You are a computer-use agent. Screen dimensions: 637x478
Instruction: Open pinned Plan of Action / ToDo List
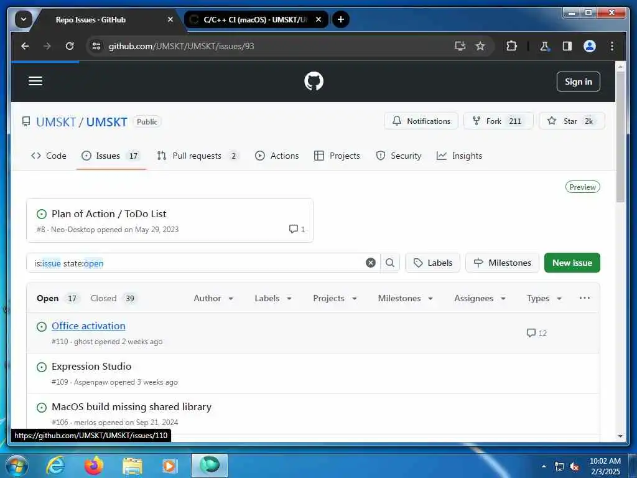click(109, 214)
